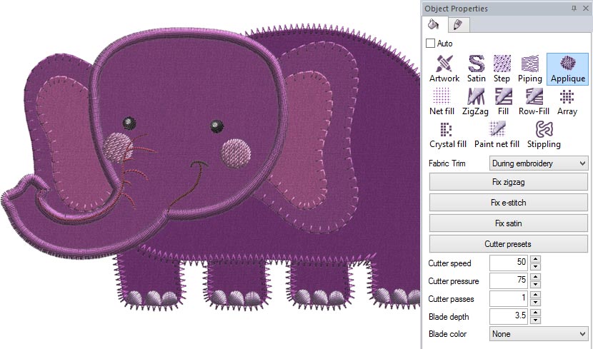Increase Cutter passes with up arrow
The height and width of the screenshot is (349, 593).
point(535,295)
